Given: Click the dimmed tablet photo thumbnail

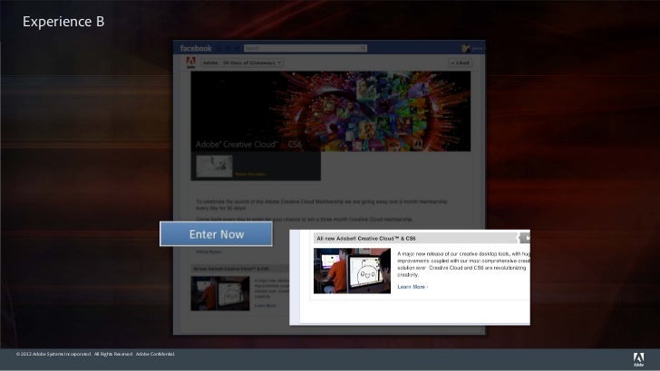Looking at the screenshot, I should pyautogui.click(x=220, y=293).
